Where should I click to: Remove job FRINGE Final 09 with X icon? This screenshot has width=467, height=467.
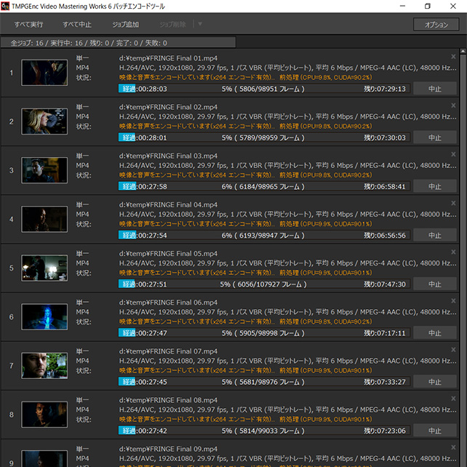coord(453,447)
